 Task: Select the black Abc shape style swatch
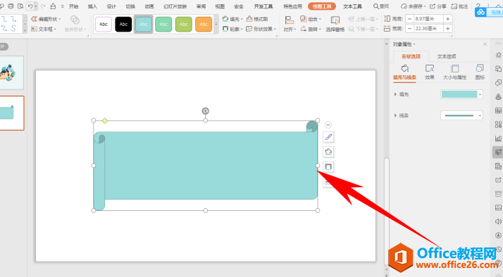(123, 25)
